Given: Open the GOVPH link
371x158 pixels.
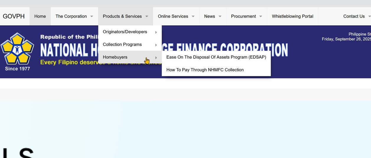Looking at the screenshot, I should pos(14,16).
